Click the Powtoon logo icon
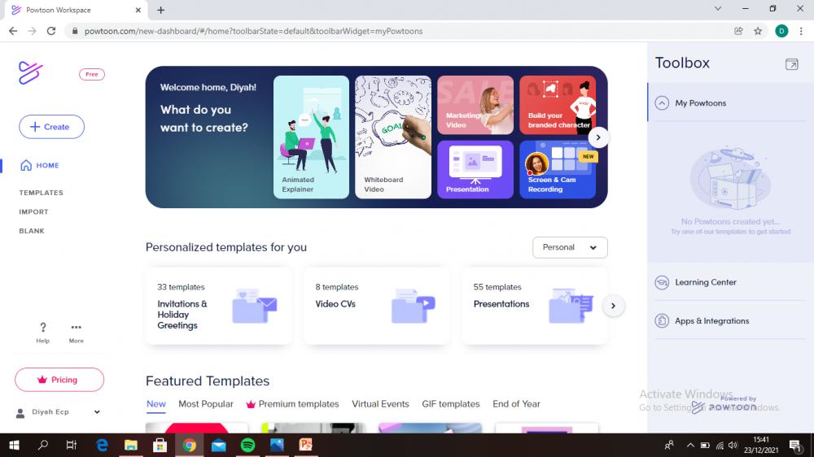Image resolution: width=814 pixels, height=457 pixels. pyautogui.click(x=30, y=72)
